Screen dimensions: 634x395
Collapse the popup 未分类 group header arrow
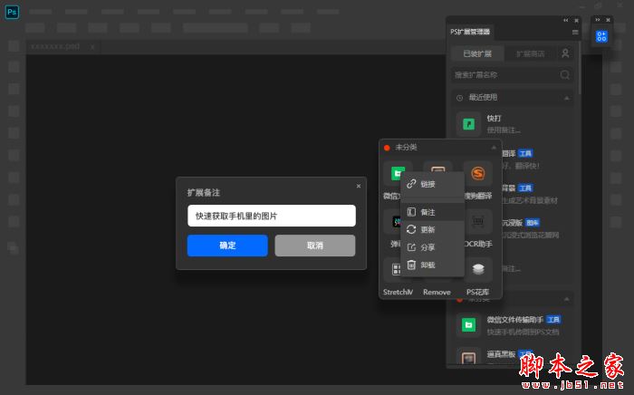pyautogui.click(x=494, y=148)
